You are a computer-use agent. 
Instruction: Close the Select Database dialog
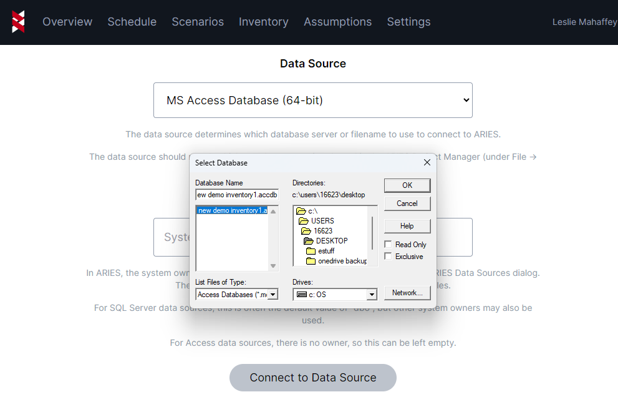point(427,162)
